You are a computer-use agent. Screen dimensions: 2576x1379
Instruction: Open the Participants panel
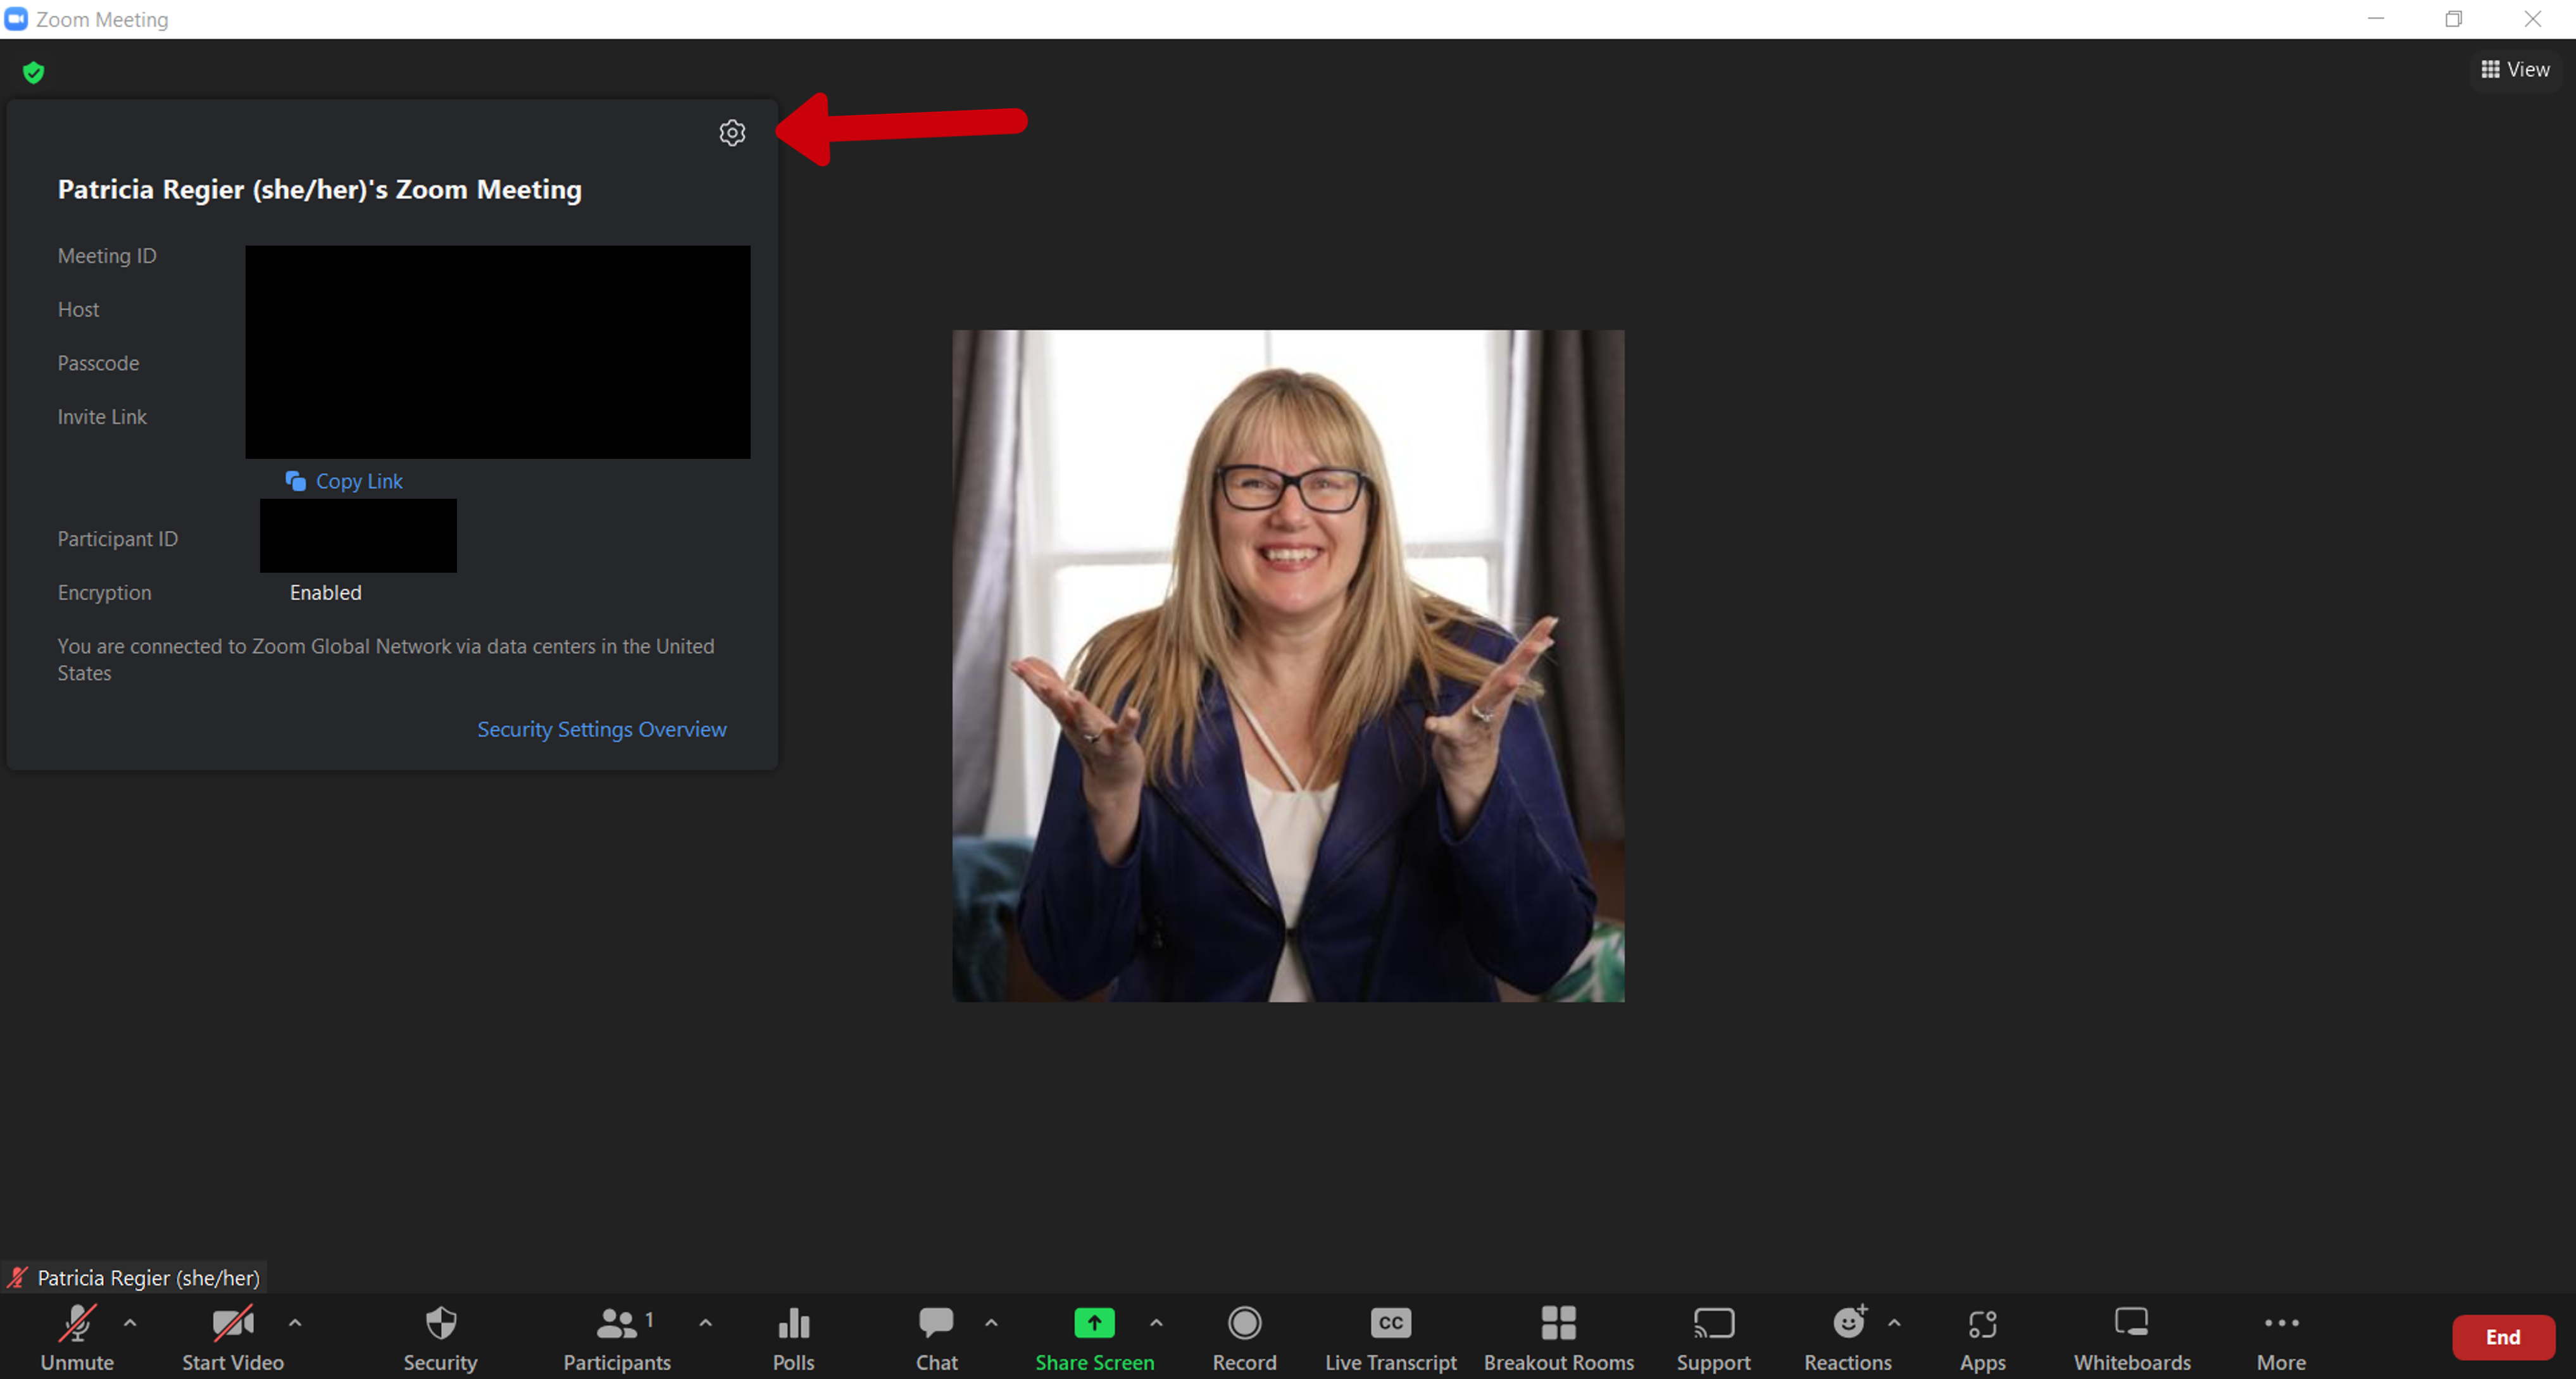coord(617,1337)
